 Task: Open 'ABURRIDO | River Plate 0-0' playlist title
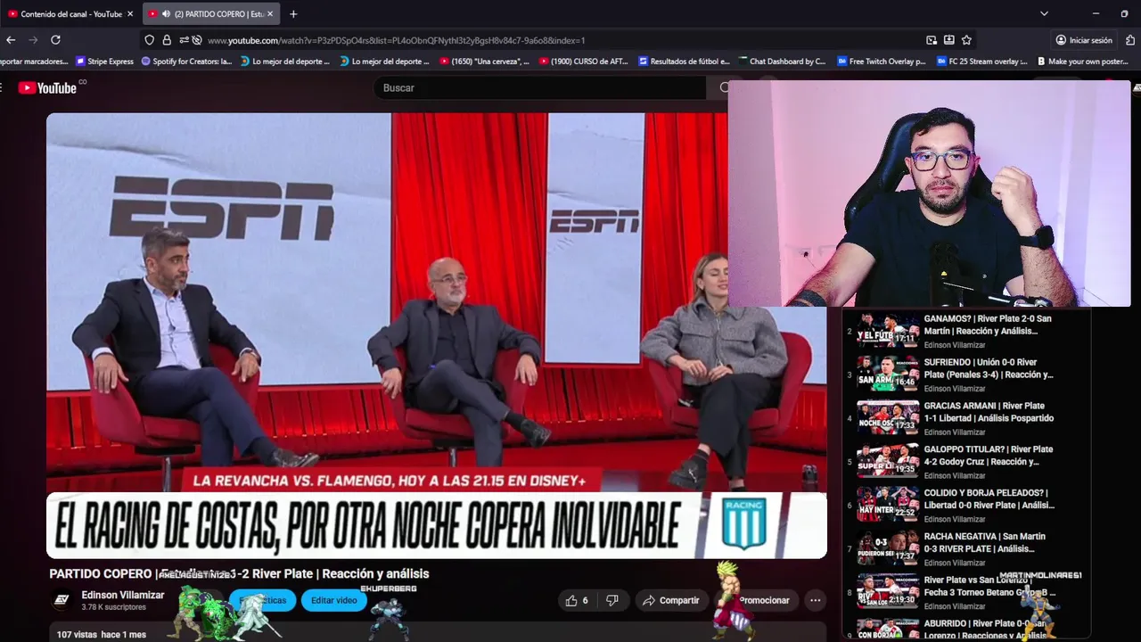(984, 630)
